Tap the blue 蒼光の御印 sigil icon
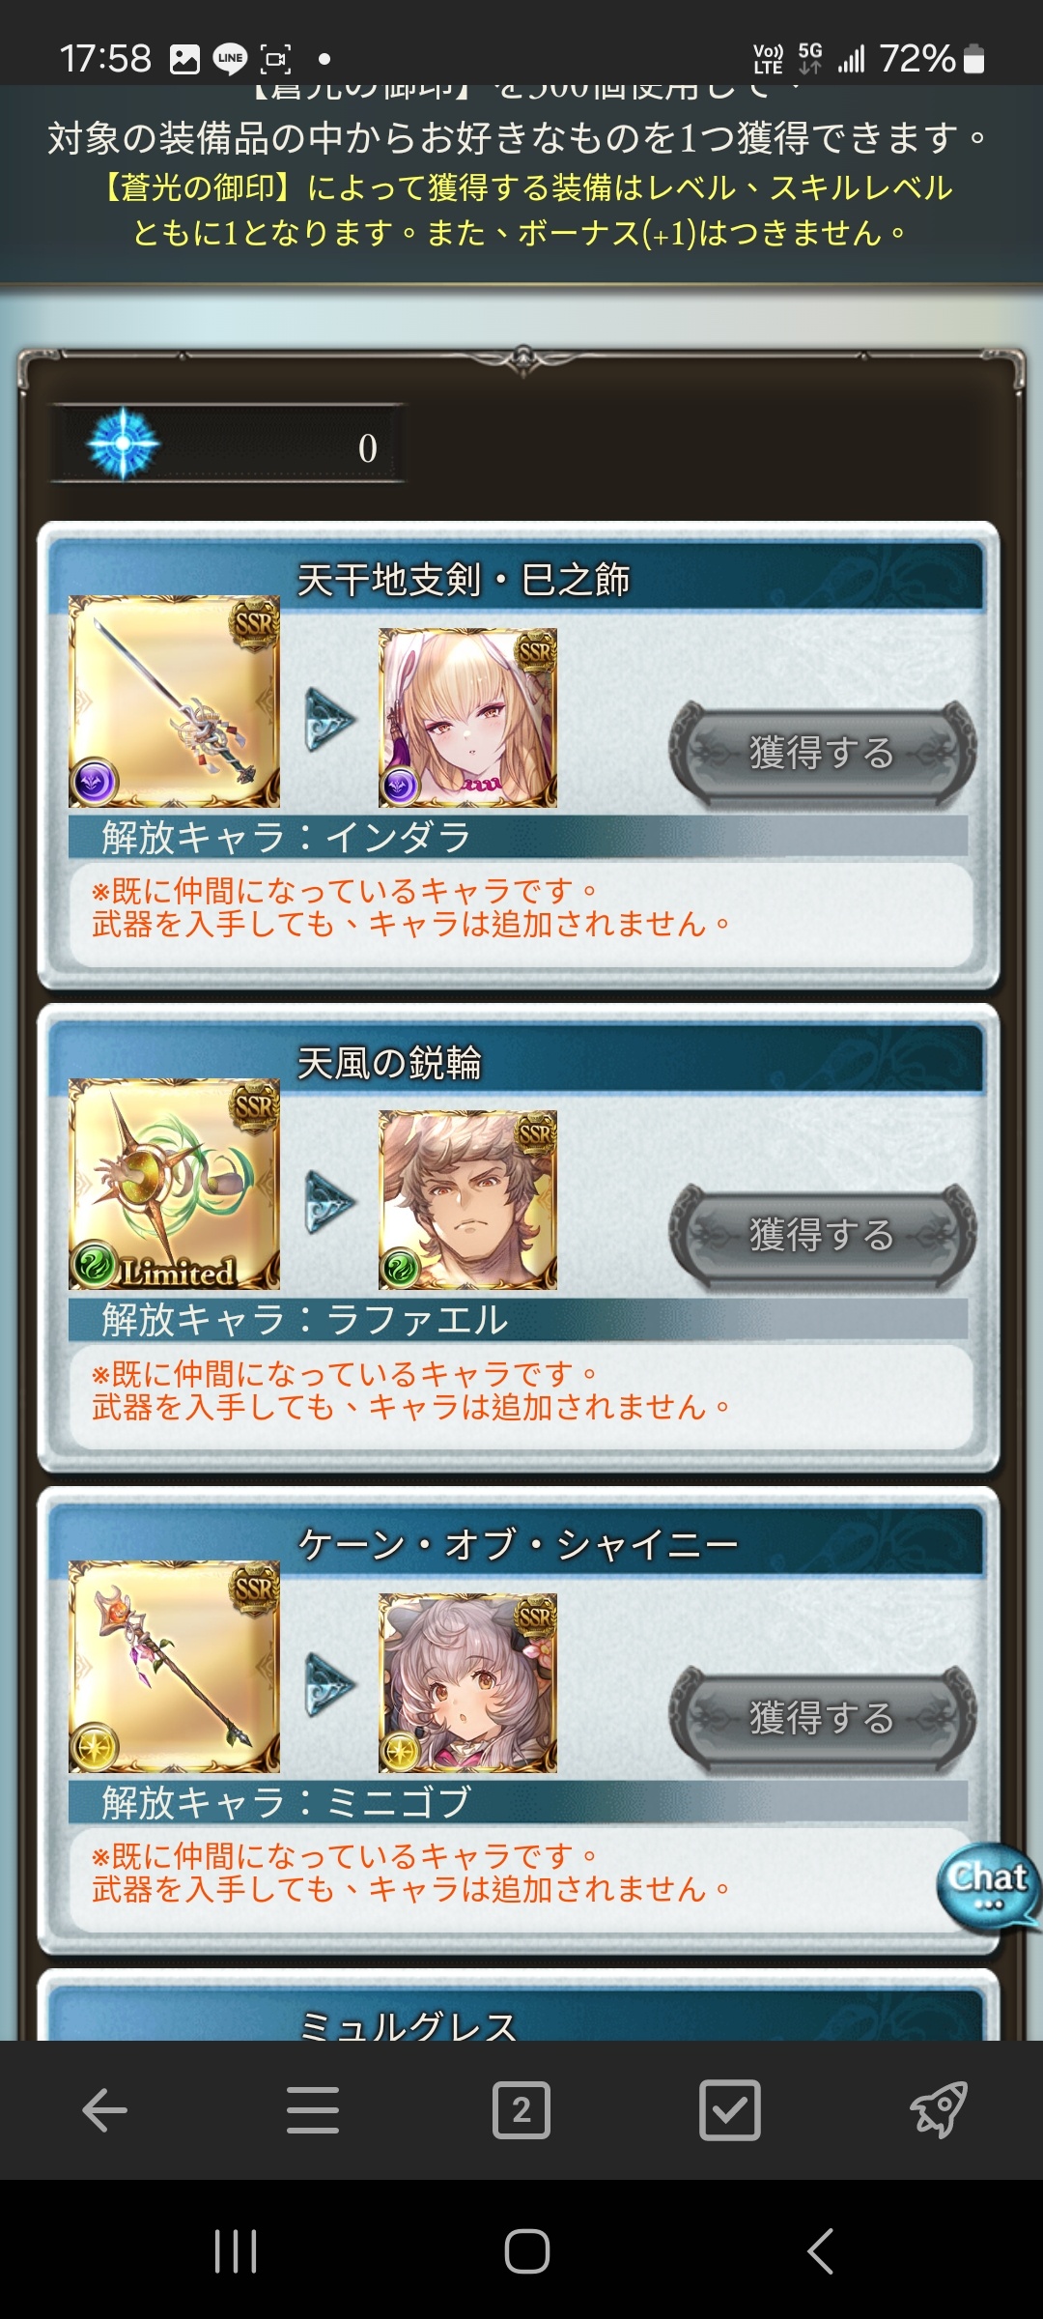Image resolution: width=1043 pixels, height=2319 pixels. 123,444
